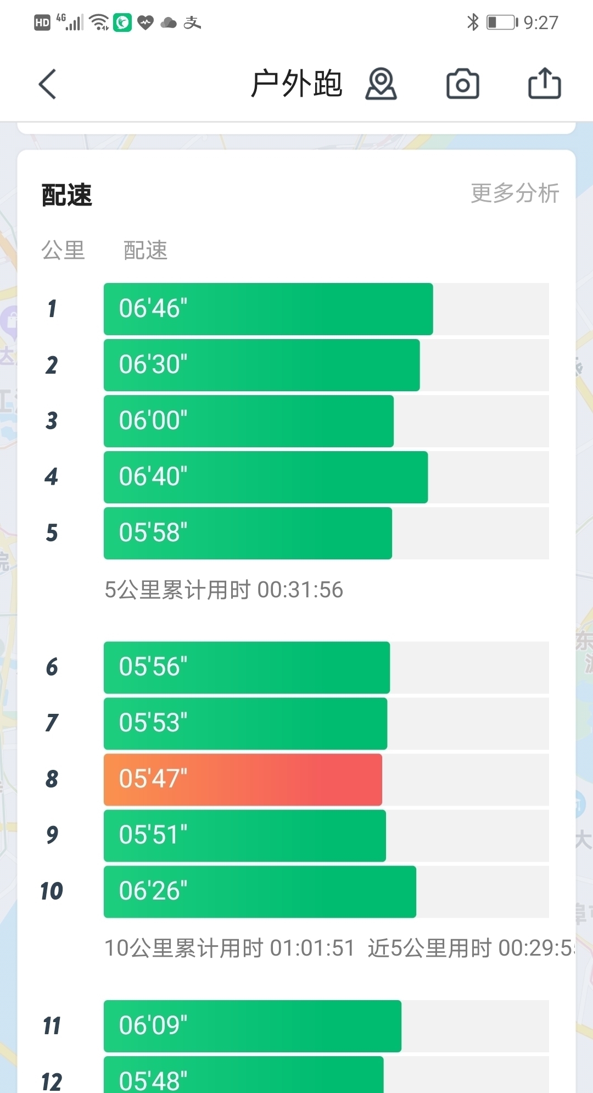Tap the battery indicator icon
593x1093 pixels.
click(502, 22)
